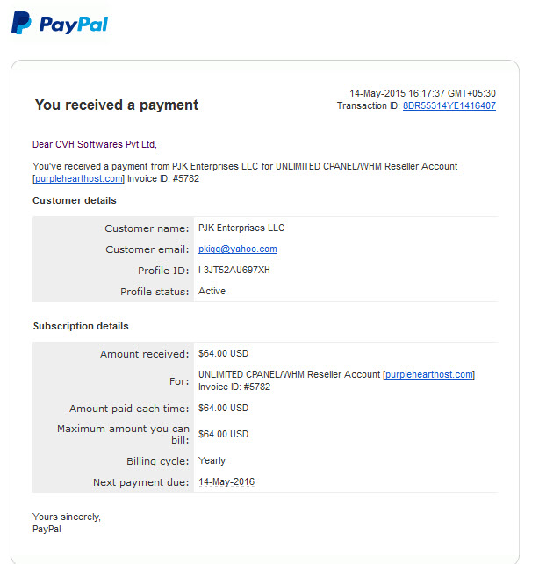Click customer email pkigg@yahoo.com link
This screenshot has height=564, width=539.
238,249
